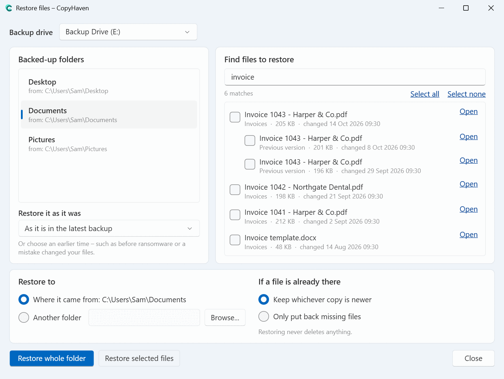Click the 'Backed-up folders' heading

[x=51, y=59]
